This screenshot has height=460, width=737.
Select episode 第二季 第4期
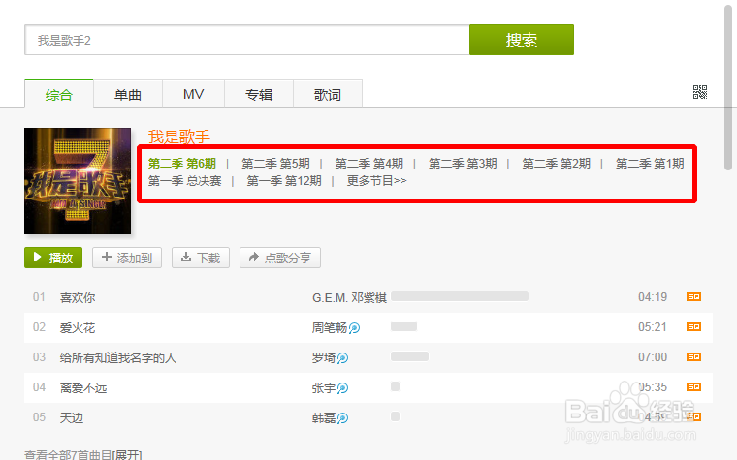(368, 164)
